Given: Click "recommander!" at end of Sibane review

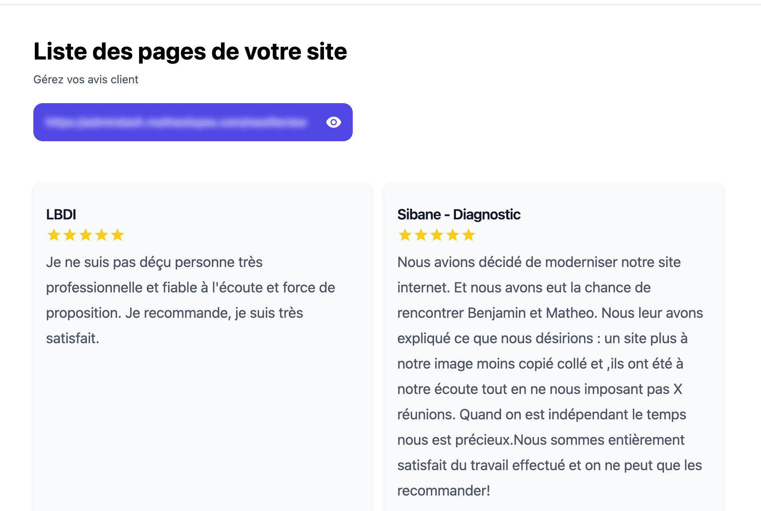Looking at the screenshot, I should (x=444, y=491).
